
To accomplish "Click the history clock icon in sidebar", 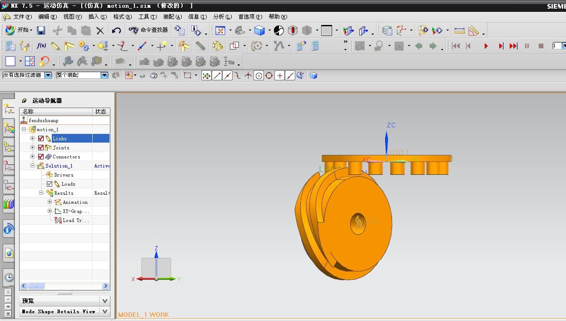I will pyautogui.click(x=9, y=277).
